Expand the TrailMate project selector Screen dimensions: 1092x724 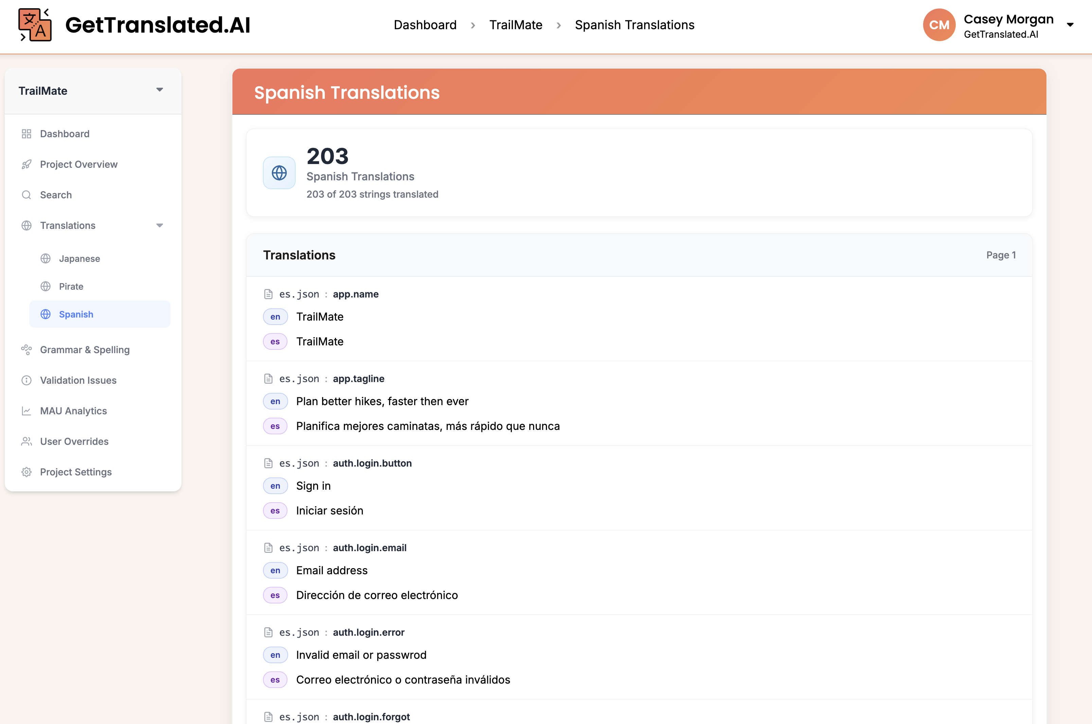tap(159, 90)
